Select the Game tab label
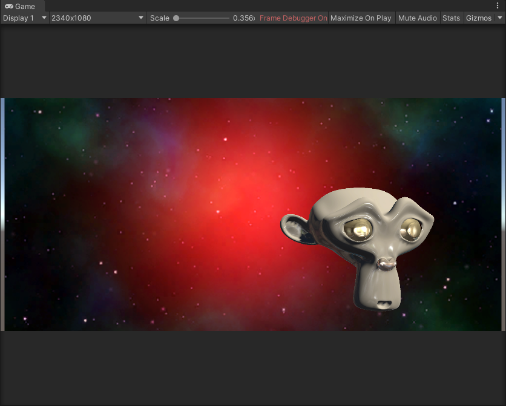This screenshot has width=506, height=406. click(25, 6)
